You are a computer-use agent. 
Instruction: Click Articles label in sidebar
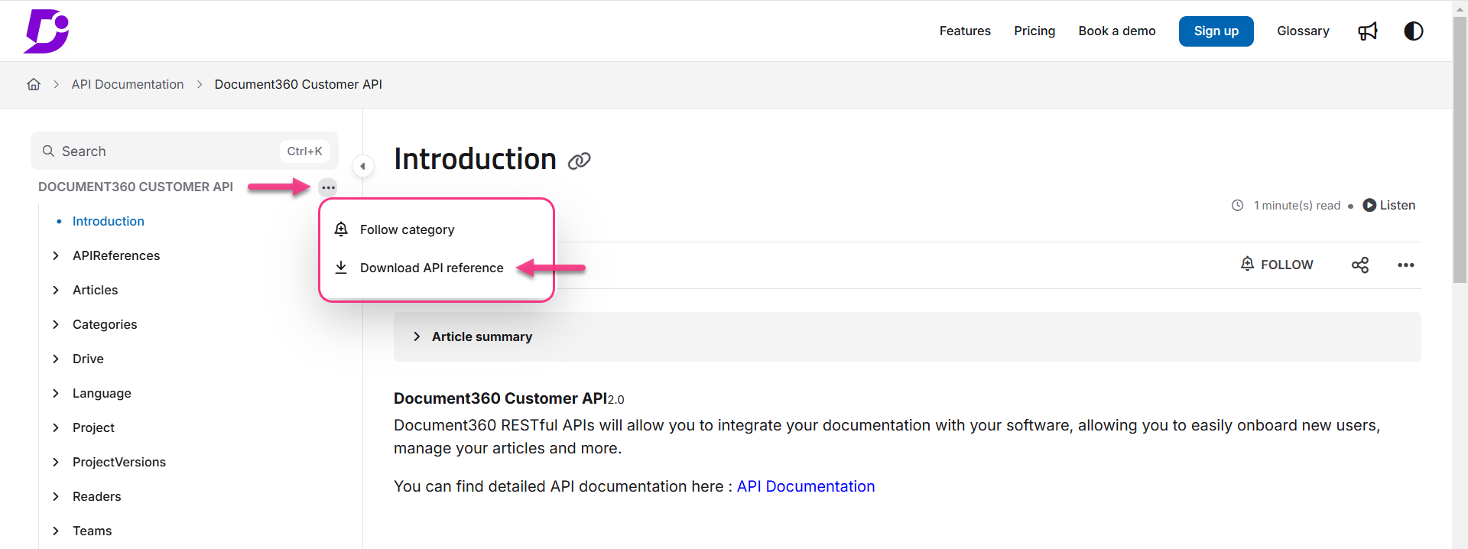95,290
